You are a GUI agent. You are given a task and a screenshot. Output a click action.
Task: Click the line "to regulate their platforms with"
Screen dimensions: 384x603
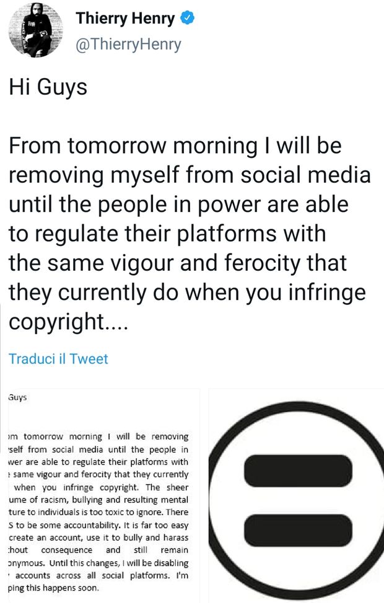[x=167, y=233]
